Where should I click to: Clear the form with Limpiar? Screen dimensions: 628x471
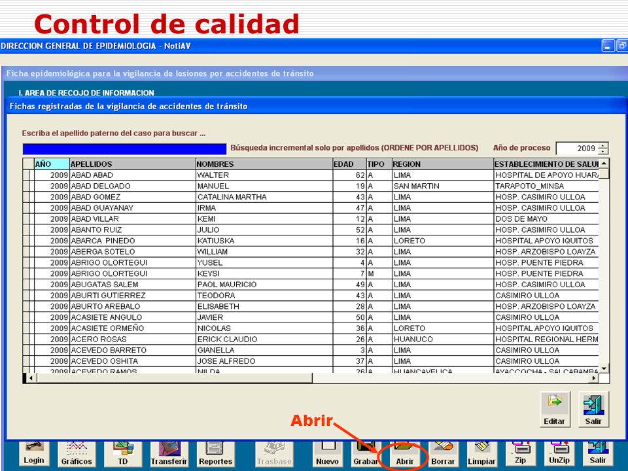click(x=481, y=454)
